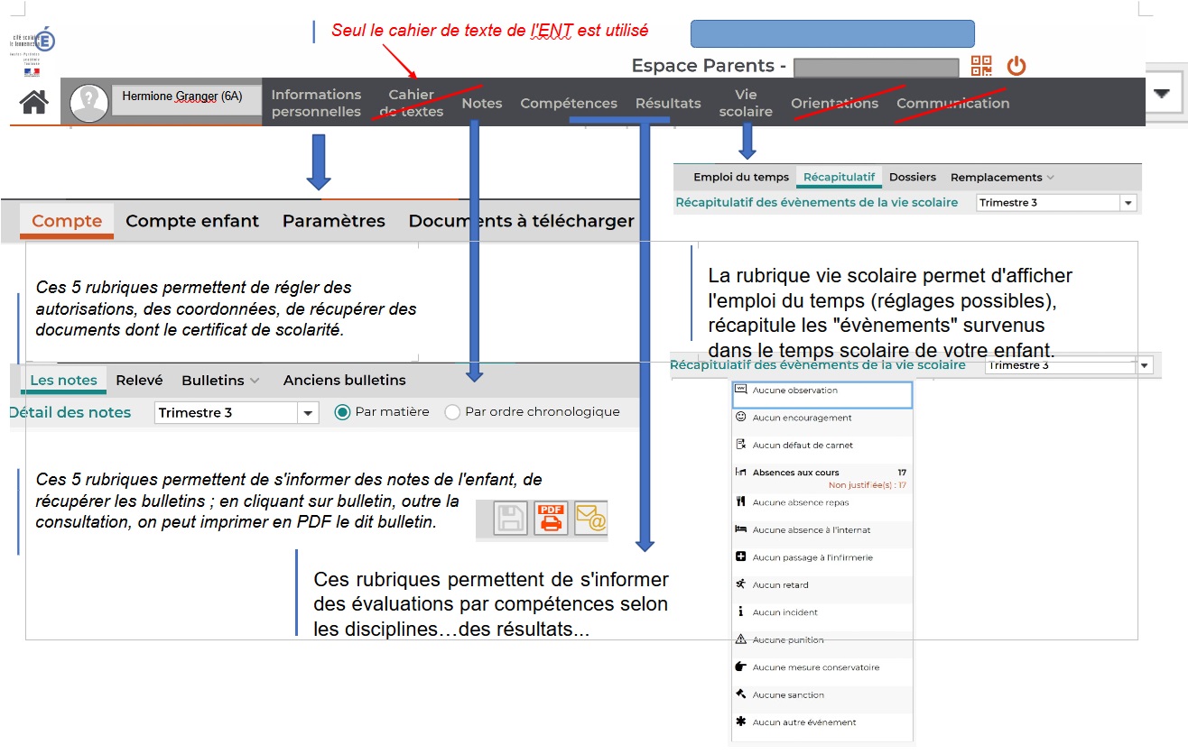Click the user avatar profile icon
1188x754 pixels.
click(88, 102)
